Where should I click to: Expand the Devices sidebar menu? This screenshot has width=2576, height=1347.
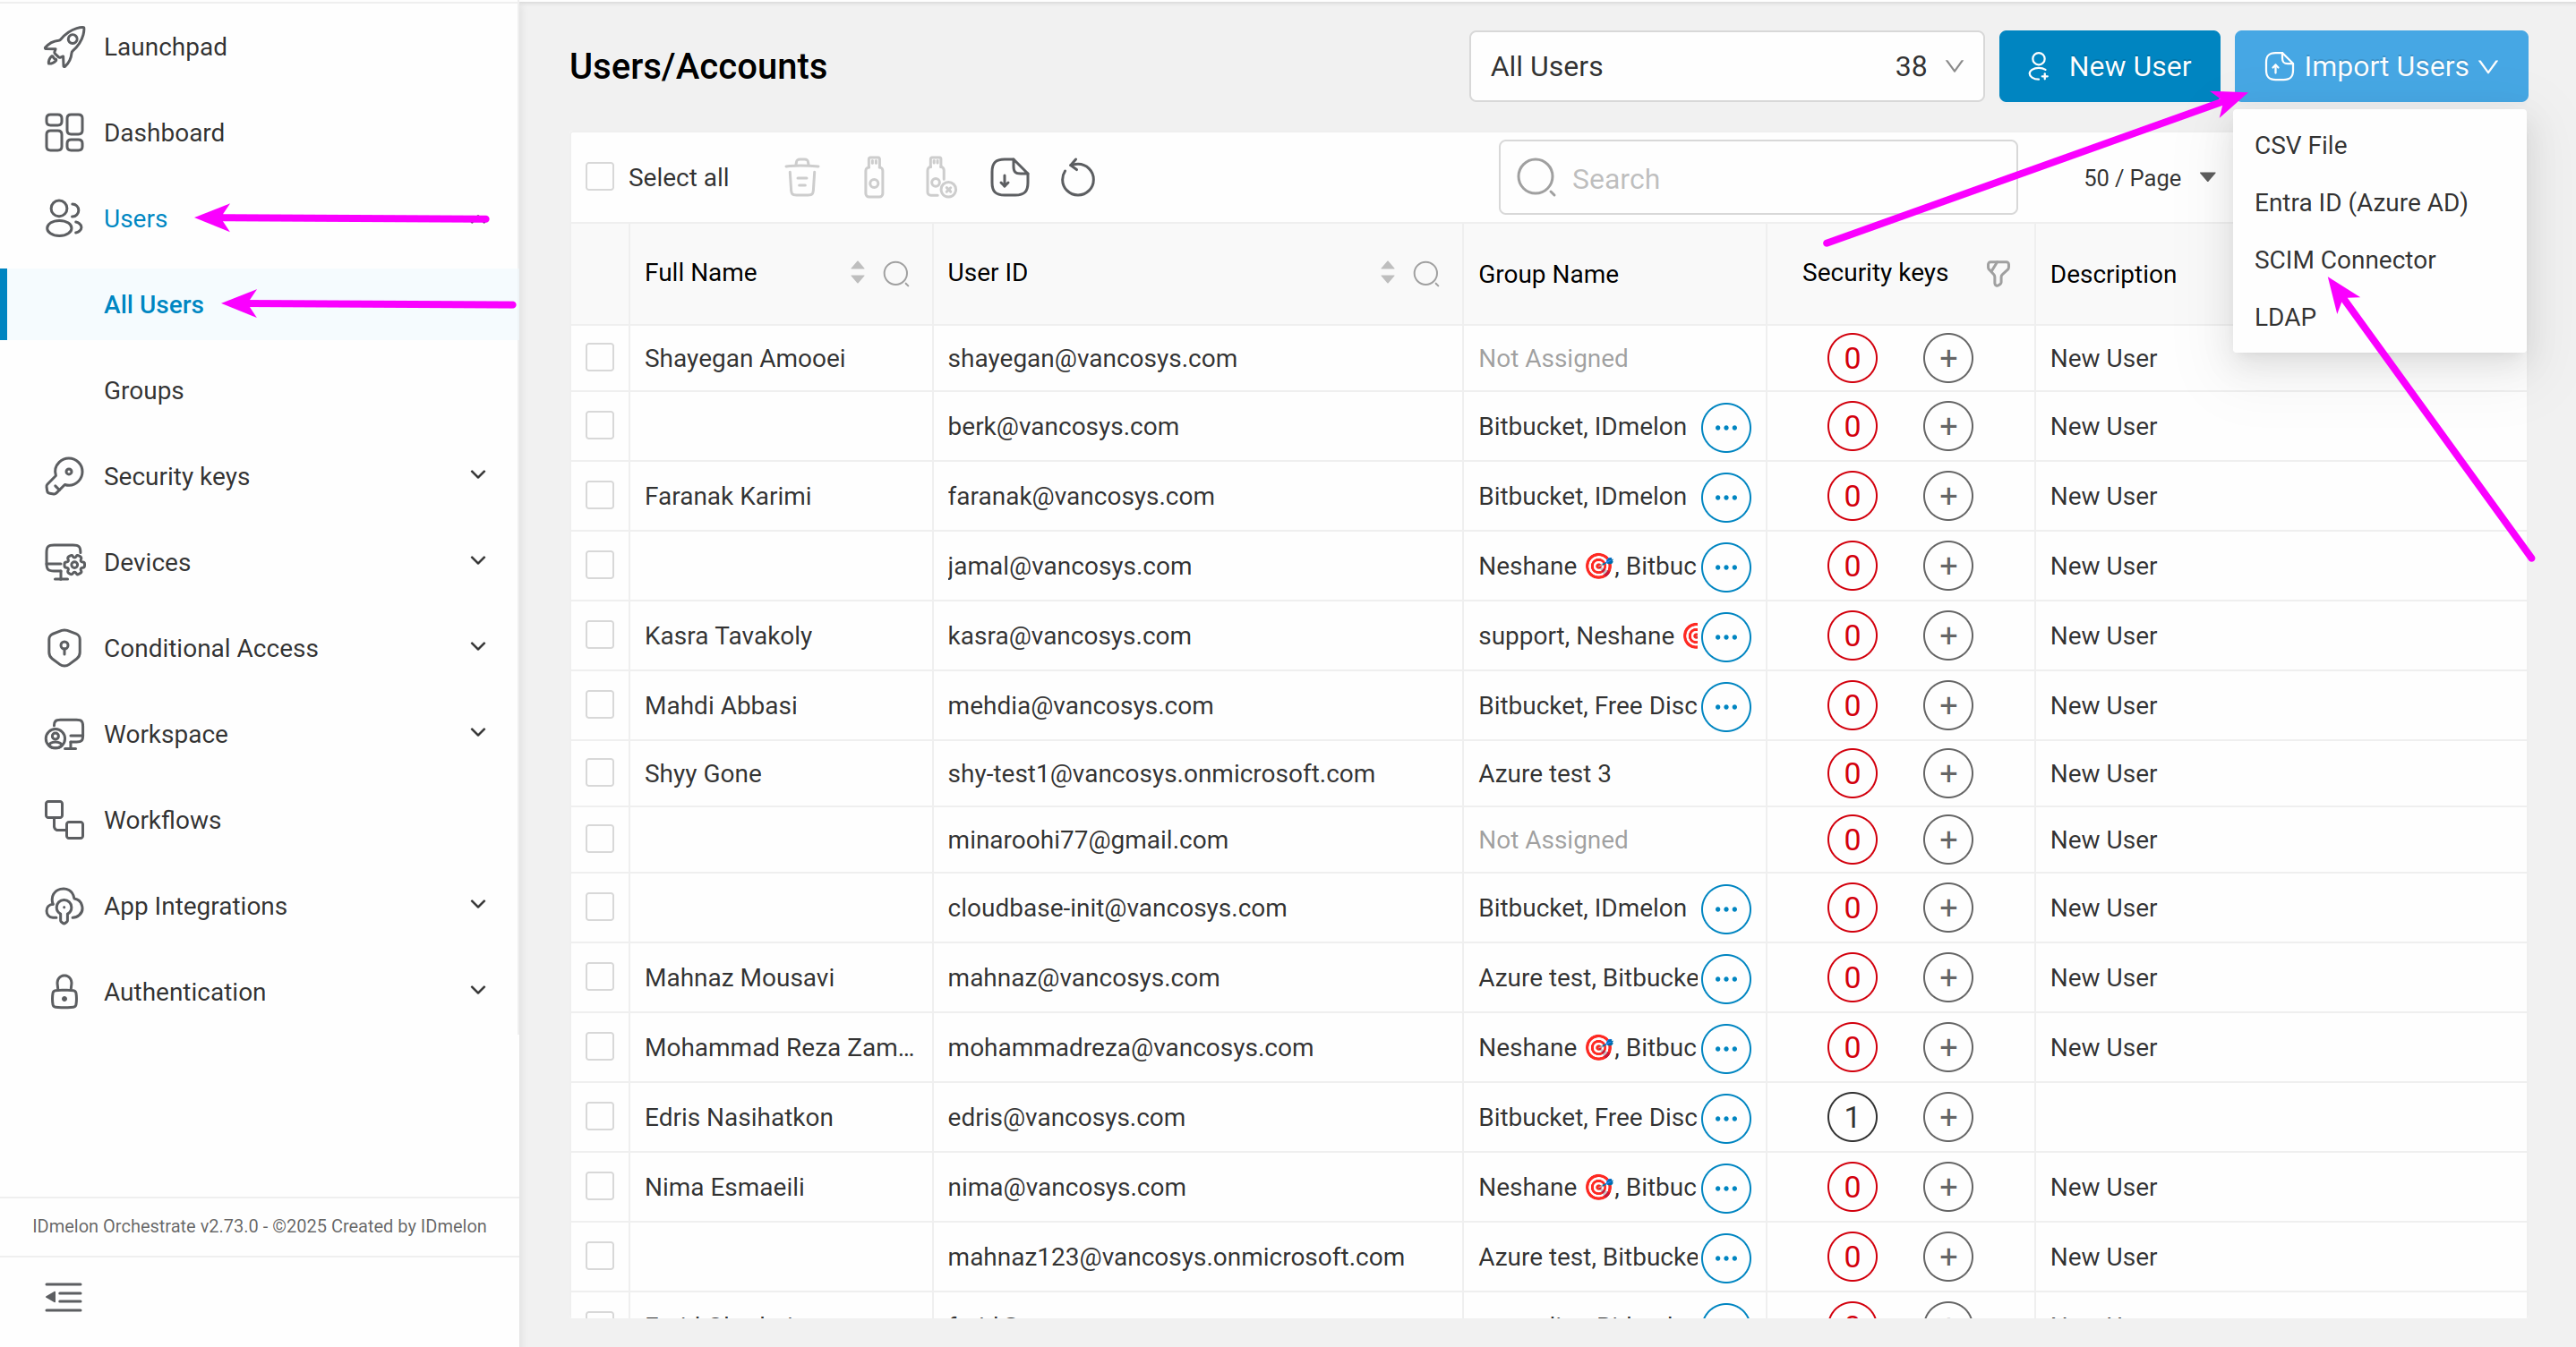(x=478, y=560)
